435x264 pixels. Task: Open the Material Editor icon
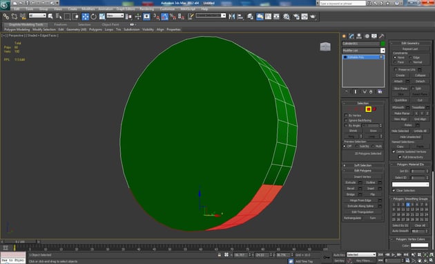click(287, 17)
